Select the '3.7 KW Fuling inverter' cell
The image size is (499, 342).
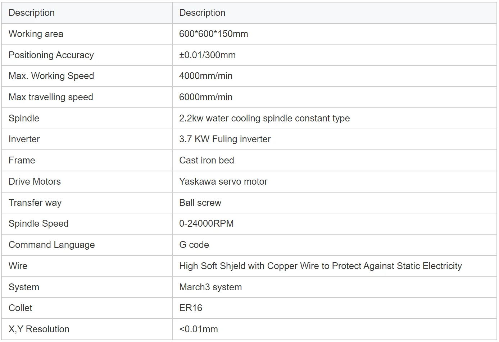point(225,139)
